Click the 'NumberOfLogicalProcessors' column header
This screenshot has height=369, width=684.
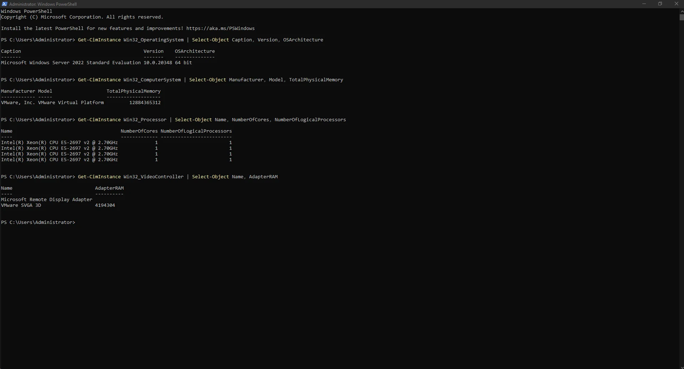(x=196, y=131)
